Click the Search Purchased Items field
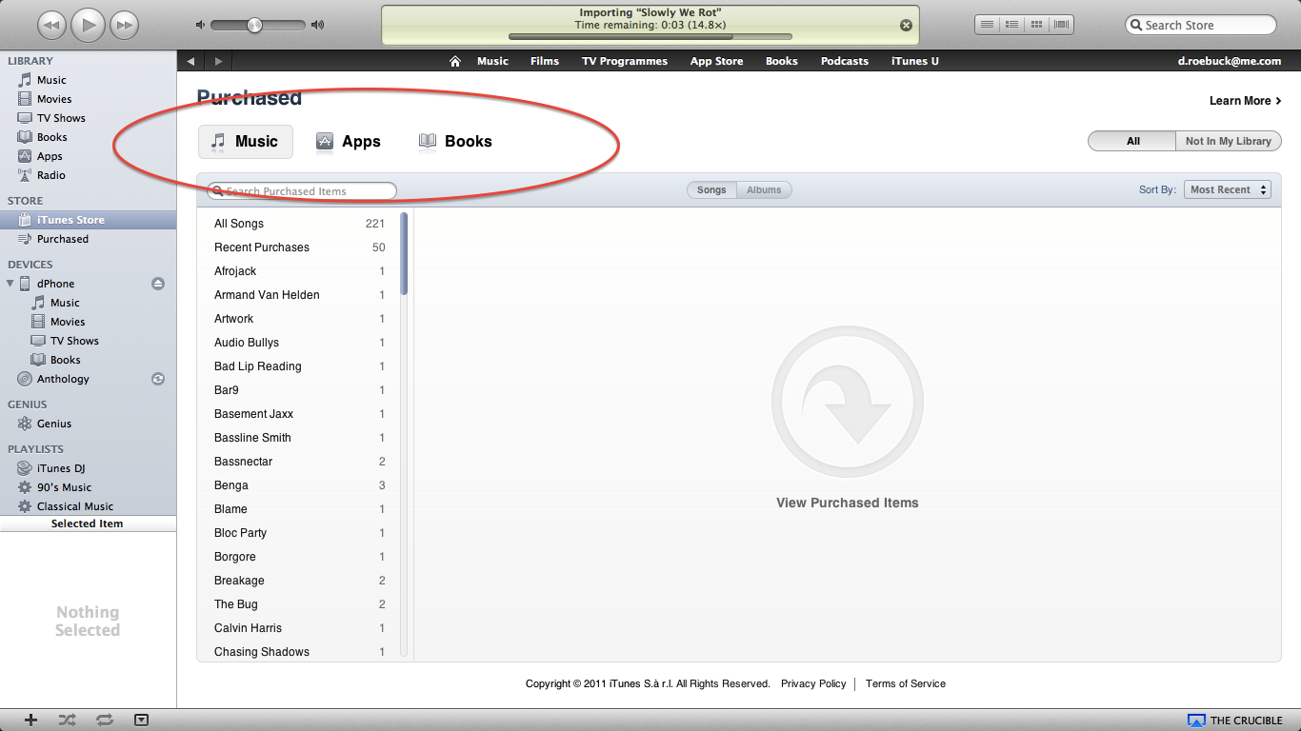Viewport: 1301px width, 731px height. [x=302, y=191]
